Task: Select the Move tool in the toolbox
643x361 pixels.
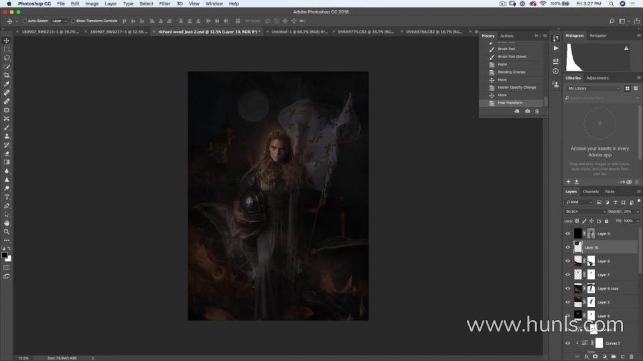Action: [x=7, y=41]
